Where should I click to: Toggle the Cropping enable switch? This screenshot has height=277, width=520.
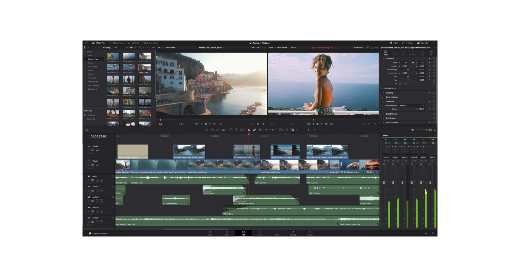[x=383, y=93]
